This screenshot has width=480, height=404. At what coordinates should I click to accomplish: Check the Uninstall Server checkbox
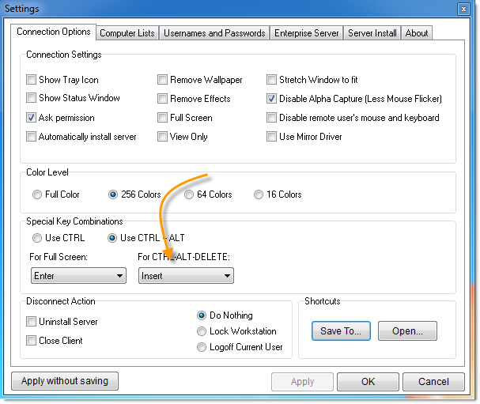(x=31, y=321)
